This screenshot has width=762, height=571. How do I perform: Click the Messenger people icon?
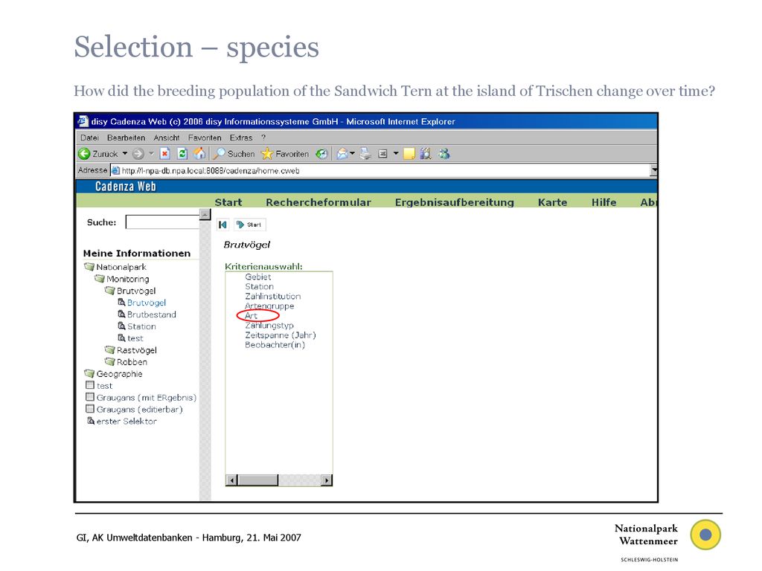point(444,154)
